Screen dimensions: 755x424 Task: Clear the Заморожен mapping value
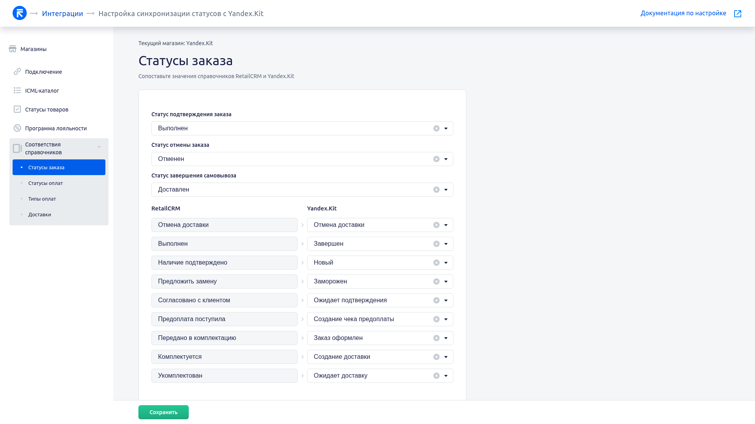point(436,281)
